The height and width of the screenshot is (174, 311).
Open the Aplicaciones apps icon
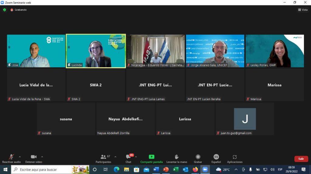pyautogui.click(x=234, y=157)
